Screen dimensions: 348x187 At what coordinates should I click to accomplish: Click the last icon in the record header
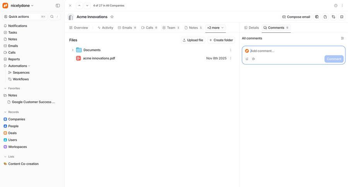click(342, 17)
